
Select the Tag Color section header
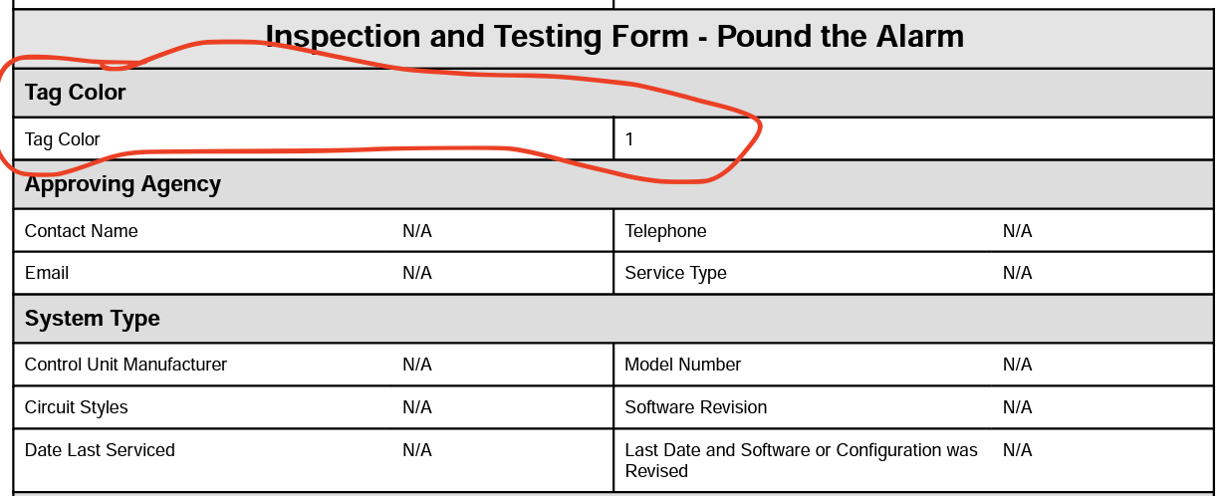[x=76, y=93]
